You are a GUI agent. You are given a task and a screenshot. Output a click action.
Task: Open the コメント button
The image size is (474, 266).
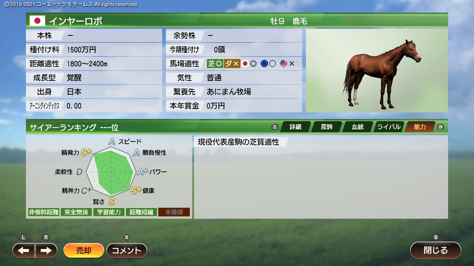[127, 250]
